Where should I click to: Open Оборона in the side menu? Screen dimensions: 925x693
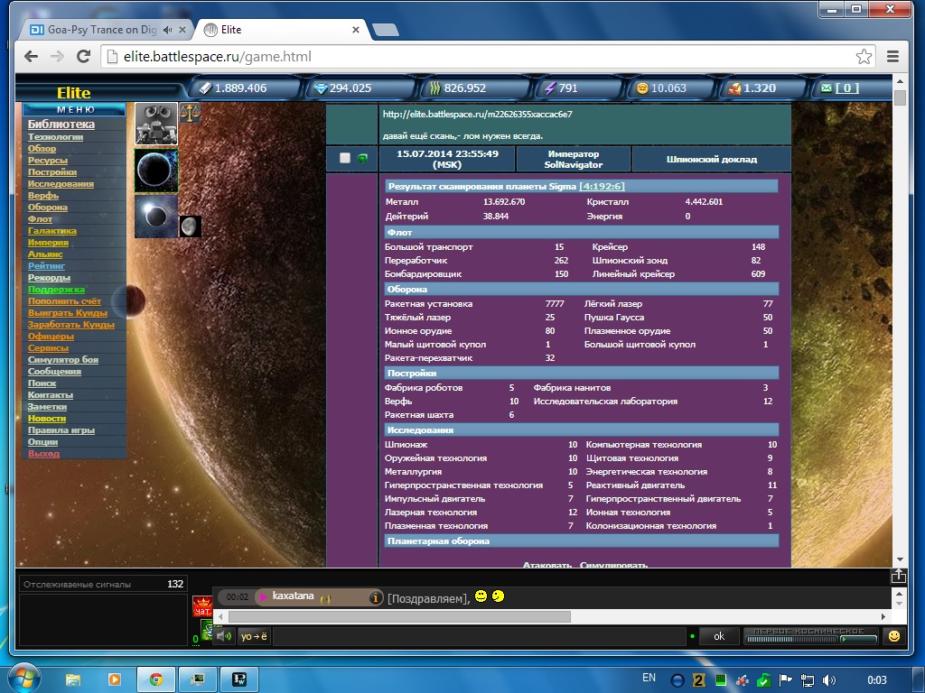click(x=48, y=208)
